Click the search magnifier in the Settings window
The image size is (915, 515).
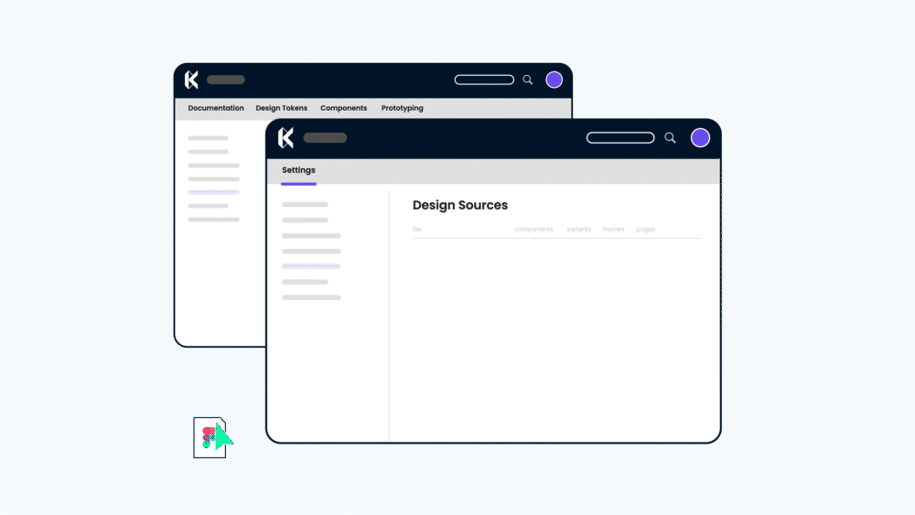tap(670, 138)
